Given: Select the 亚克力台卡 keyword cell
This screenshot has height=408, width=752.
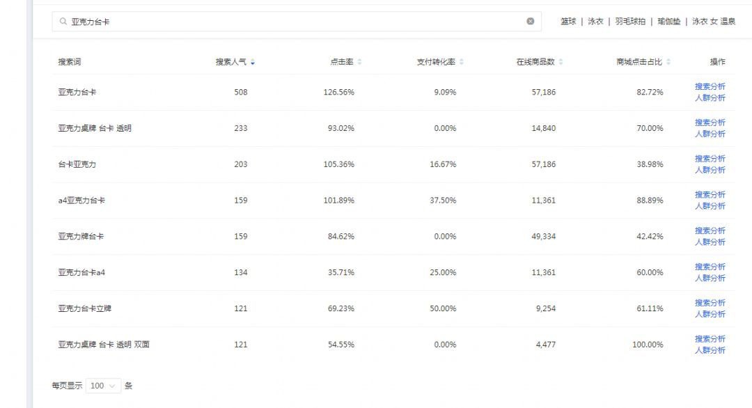Looking at the screenshot, I should 77,92.
